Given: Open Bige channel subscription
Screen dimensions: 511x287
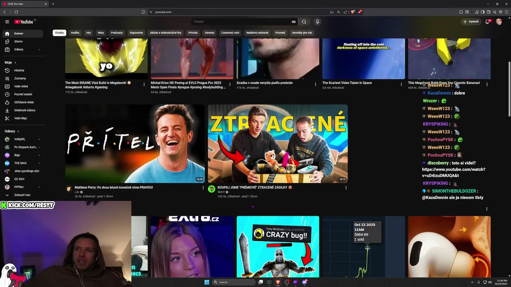Looking at the screenshot, I should pos(22,155).
